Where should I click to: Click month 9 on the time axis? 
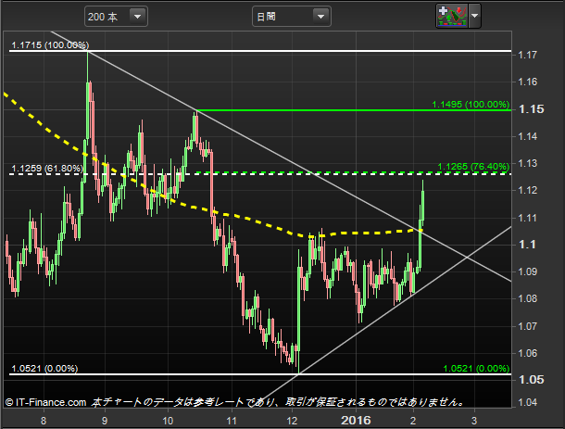pos(105,421)
